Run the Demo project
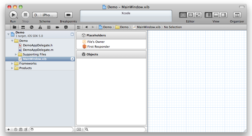 pyautogui.click(x=13, y=15)
